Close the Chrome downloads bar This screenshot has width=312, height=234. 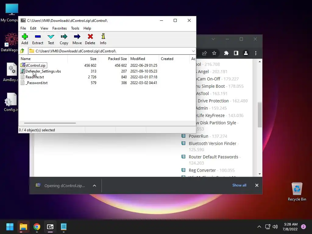point(257,185)
